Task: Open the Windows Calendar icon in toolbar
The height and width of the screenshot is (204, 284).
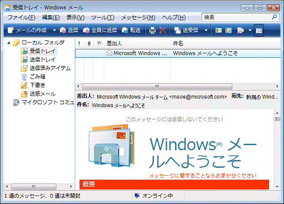Action: coord(228,30)
